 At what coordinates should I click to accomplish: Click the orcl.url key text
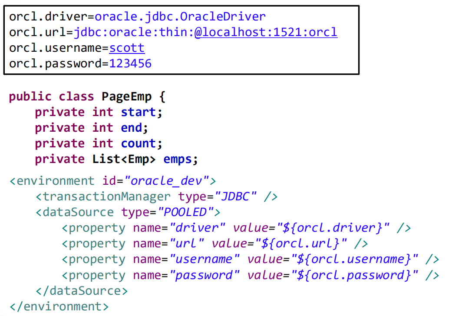[38, 32]
